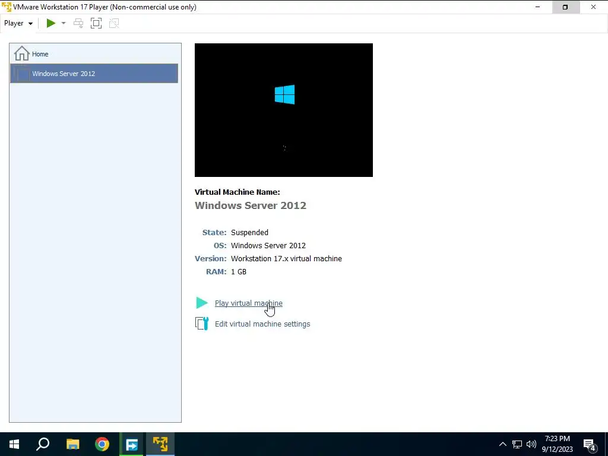Click the green Power On toolbar button
The width and height of the screenshot is (608, 456).
tap(51, 23)
